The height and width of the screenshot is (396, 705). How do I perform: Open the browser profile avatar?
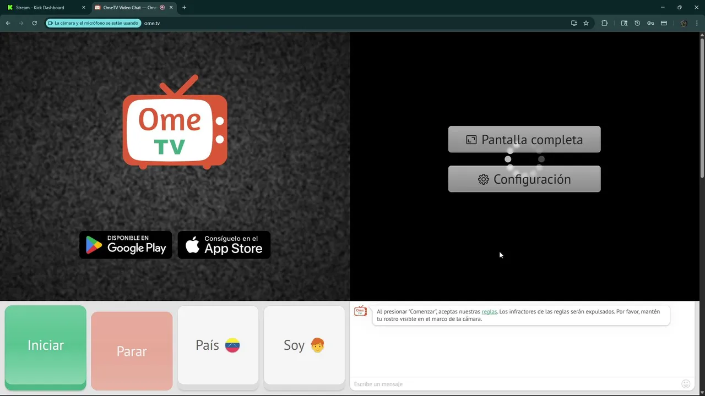[684, 23]
